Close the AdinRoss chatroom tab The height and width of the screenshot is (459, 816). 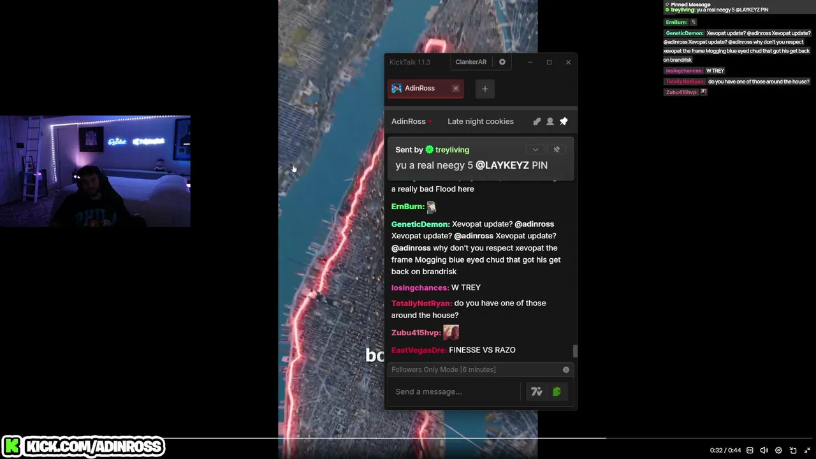[x=456, y=89]
